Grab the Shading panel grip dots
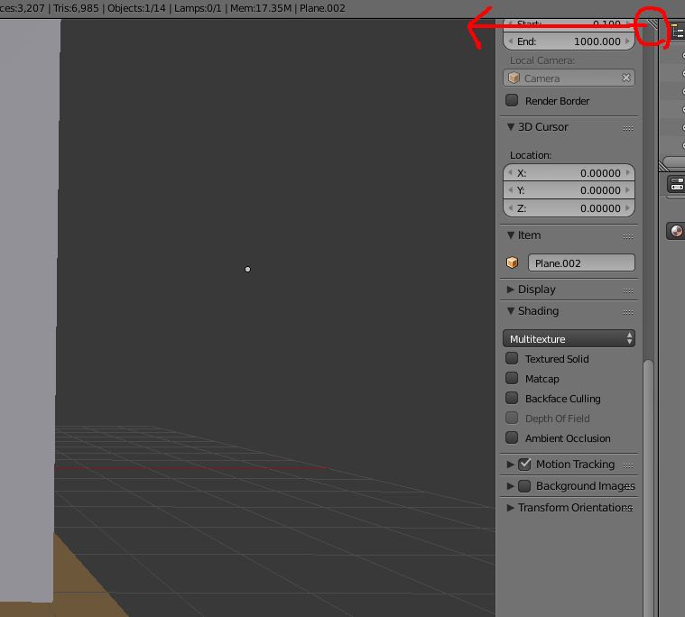The height and width of the screenshot is (617, 685). tap(628, 313)
